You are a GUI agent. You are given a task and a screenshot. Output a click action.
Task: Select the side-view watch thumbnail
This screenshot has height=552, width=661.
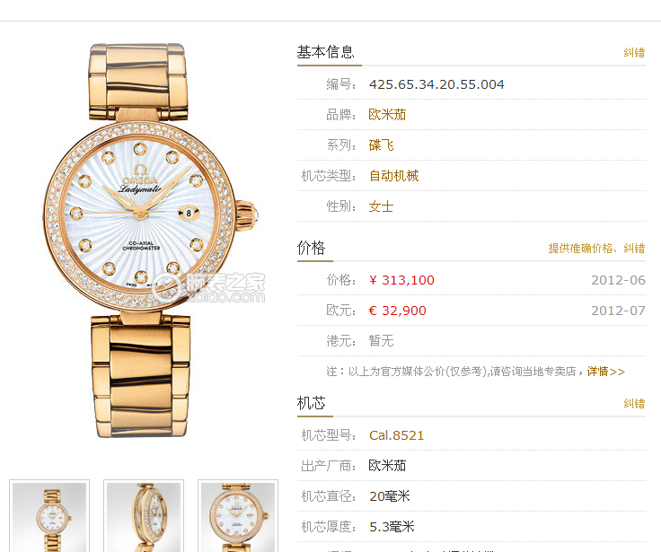144,516
